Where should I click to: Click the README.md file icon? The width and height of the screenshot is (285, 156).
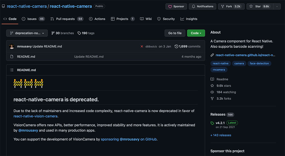[12, 57]
